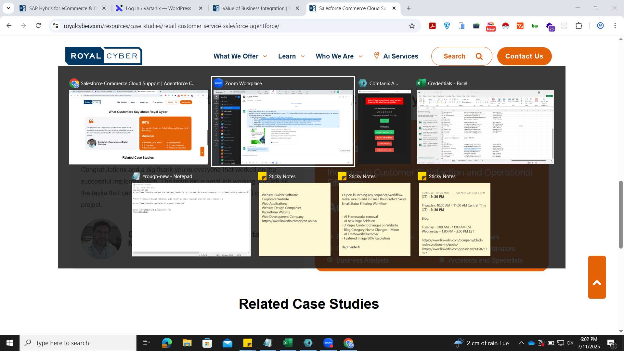This screenshot has height=351, width=624.
Task: Click the Royal Cyber logo
Action: coord(104,56)
